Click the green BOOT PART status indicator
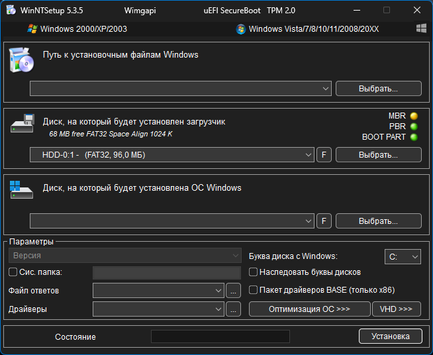Screen dimensions: 433x355 (x=414, y=137)
